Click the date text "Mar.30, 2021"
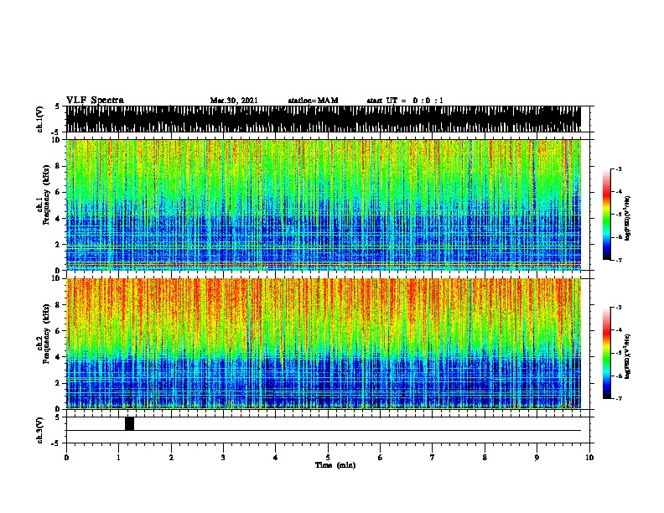Viewport: 664px width, 513px height. click(x=234, y=101)
